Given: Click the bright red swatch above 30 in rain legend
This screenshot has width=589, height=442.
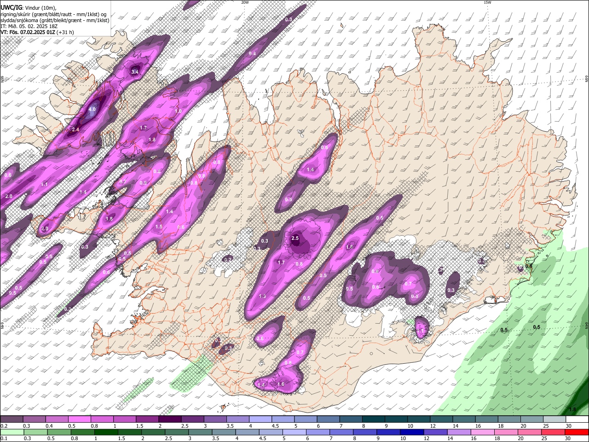Looking at the screenshot, I should [x=577, y=432].
